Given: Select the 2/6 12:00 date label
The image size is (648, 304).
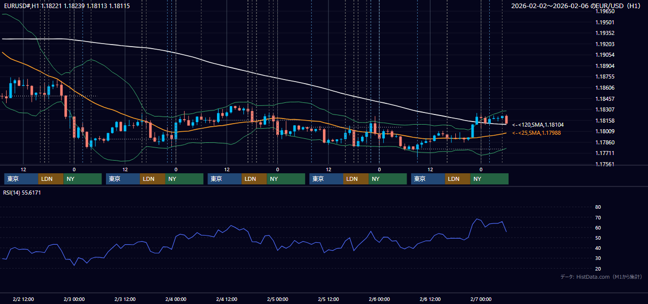Looking at the screenshot, I should (430, 299).
